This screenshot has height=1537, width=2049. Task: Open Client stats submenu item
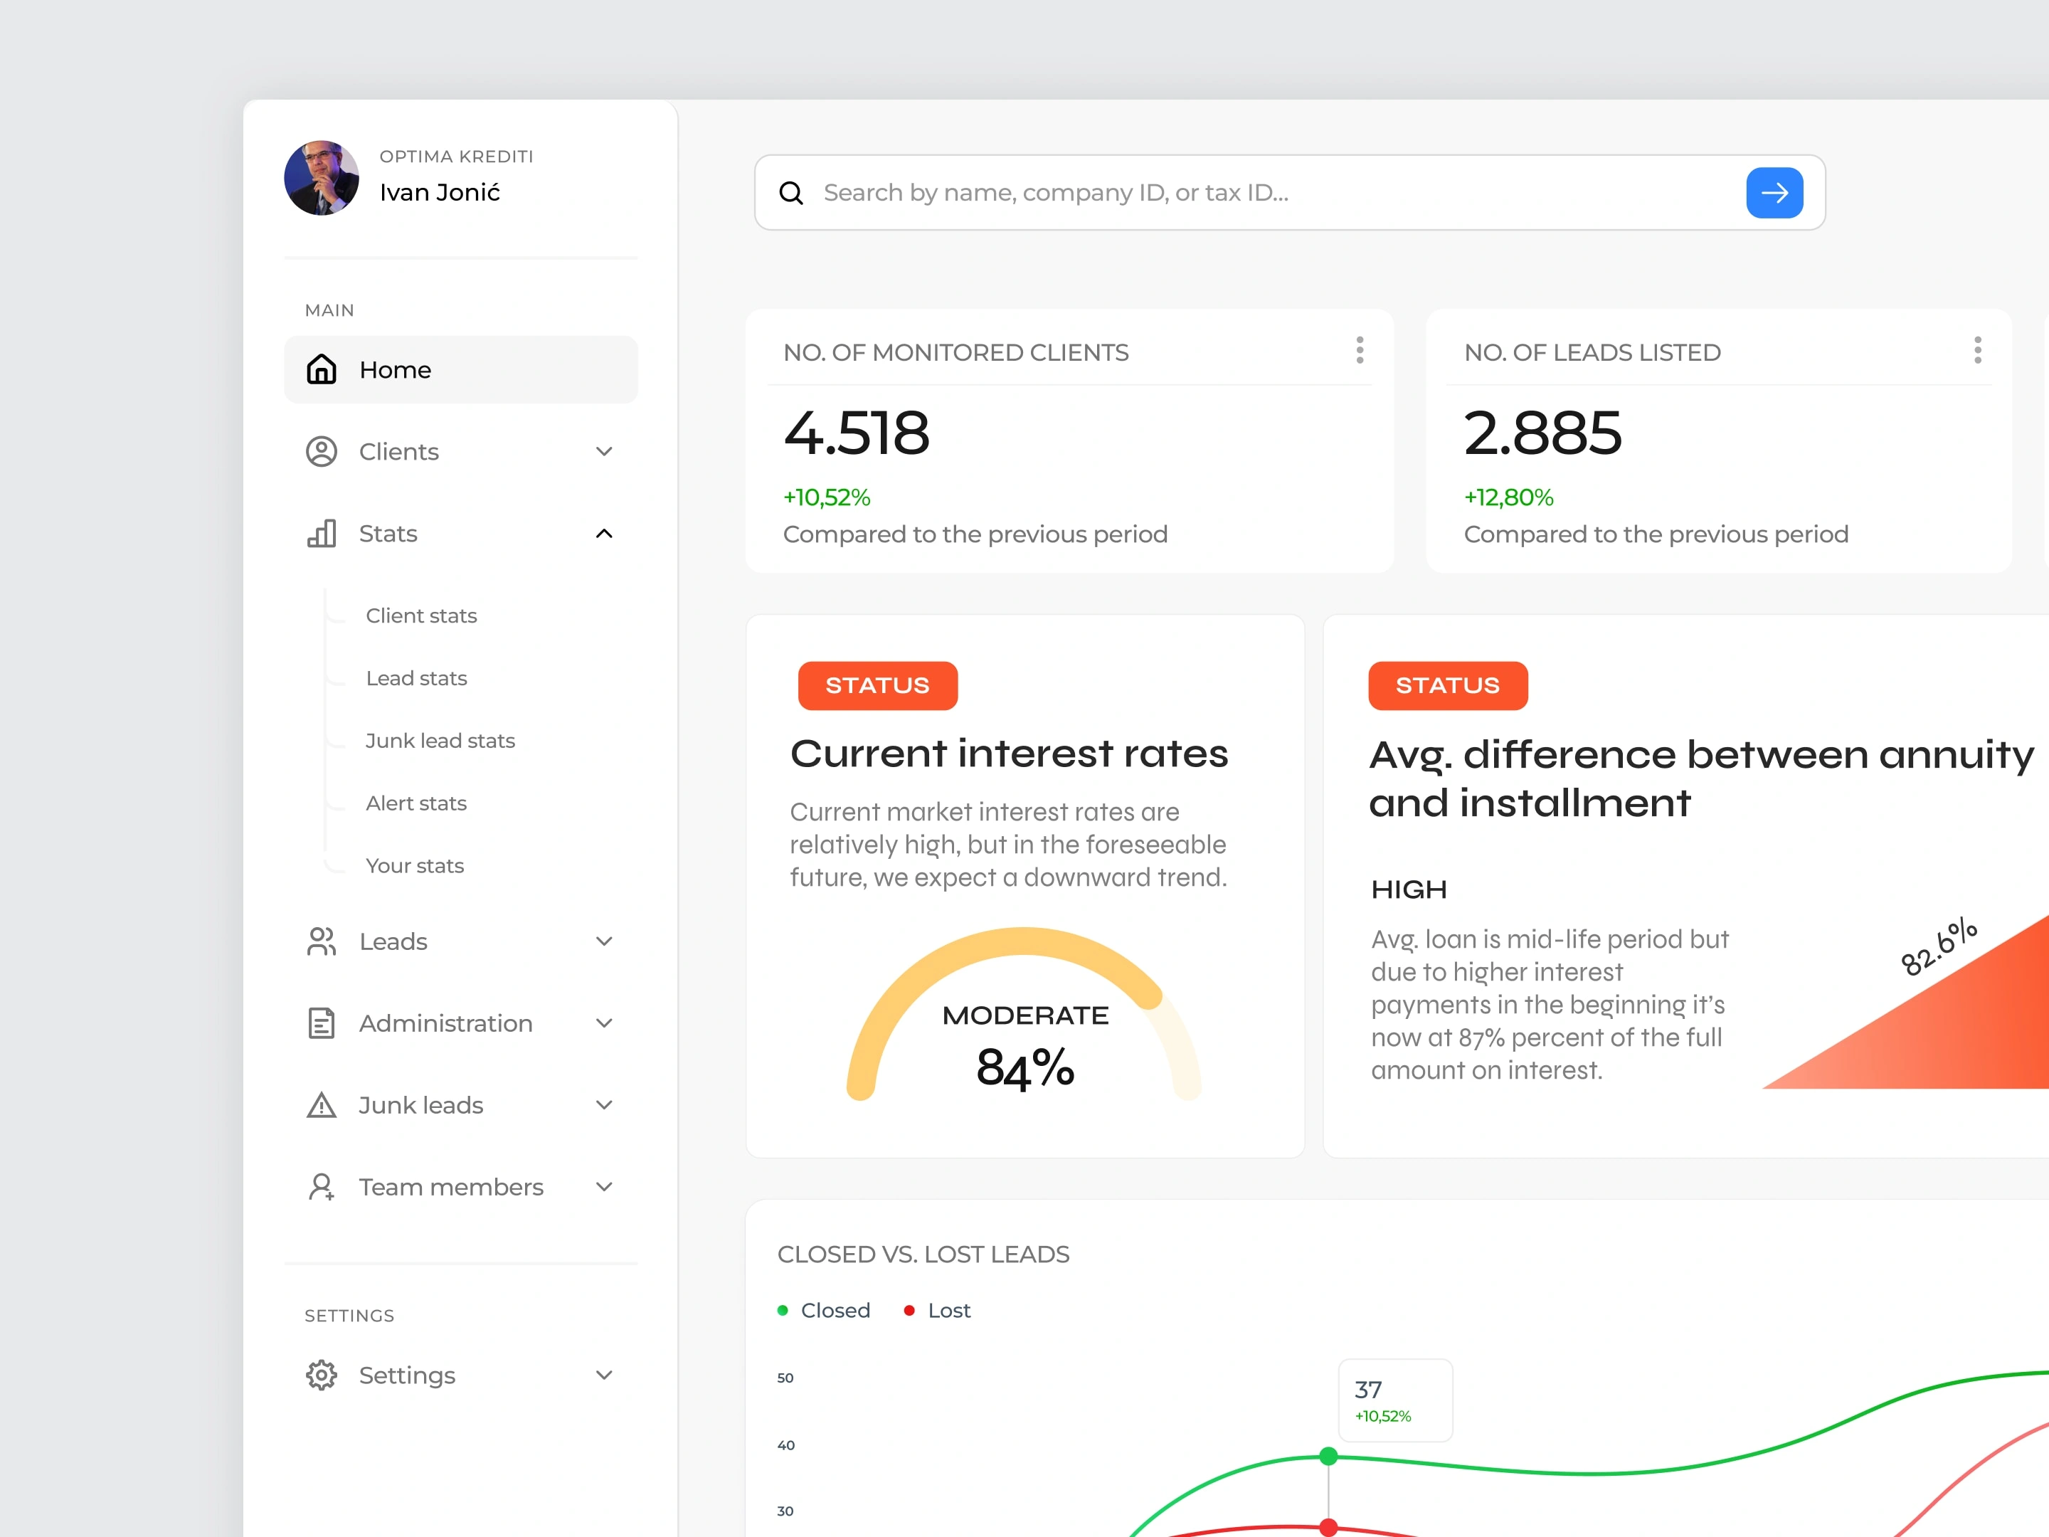pos(421,616)
